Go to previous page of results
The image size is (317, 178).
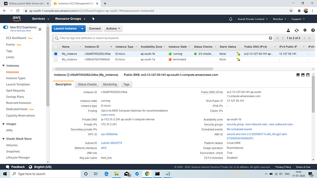(x=283, y=38)
